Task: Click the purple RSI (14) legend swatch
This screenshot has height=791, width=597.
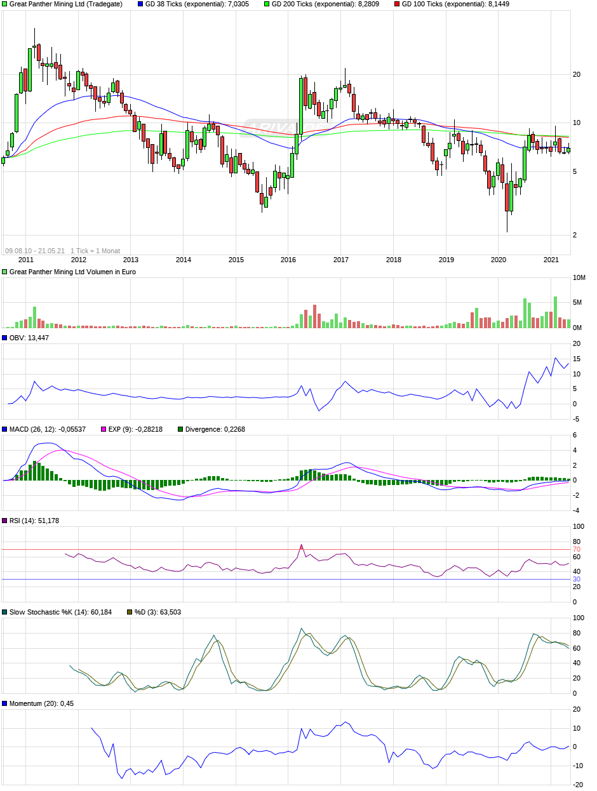Action: (5, 521)
